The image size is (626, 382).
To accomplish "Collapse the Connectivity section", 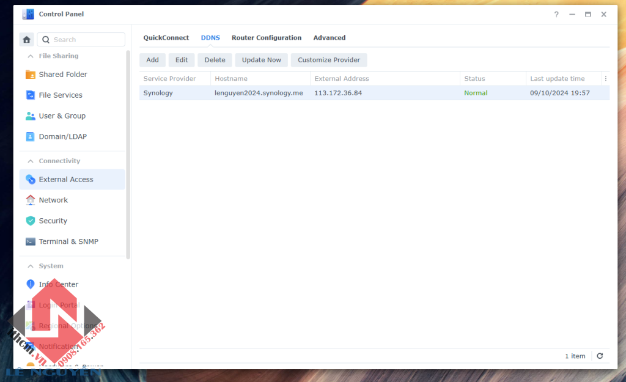I will coord(31,161).
